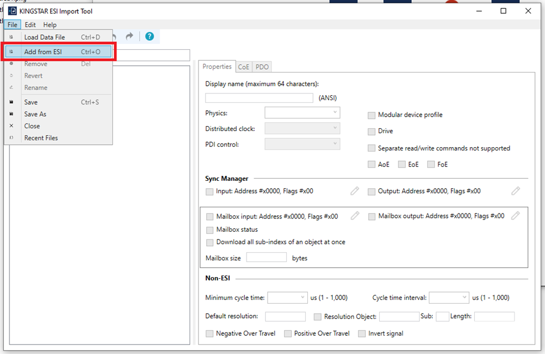Enable the Modular device profile checkbox
Viewport: 545px width, 354px height.
[371, 115]
